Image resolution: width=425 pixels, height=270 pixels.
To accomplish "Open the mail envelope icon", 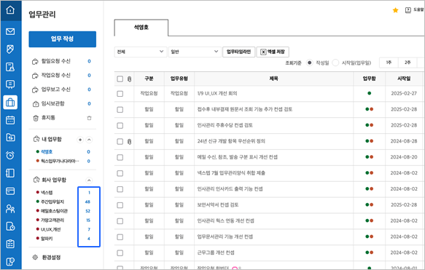I will [10, 31].
